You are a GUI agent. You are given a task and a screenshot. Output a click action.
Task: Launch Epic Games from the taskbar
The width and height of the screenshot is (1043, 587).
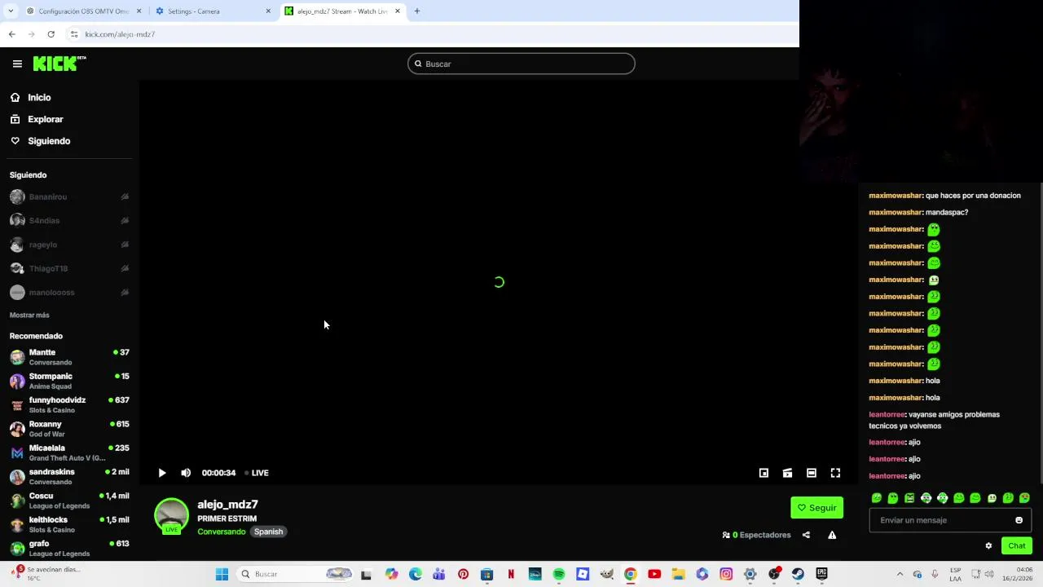(x=822, y=574)
